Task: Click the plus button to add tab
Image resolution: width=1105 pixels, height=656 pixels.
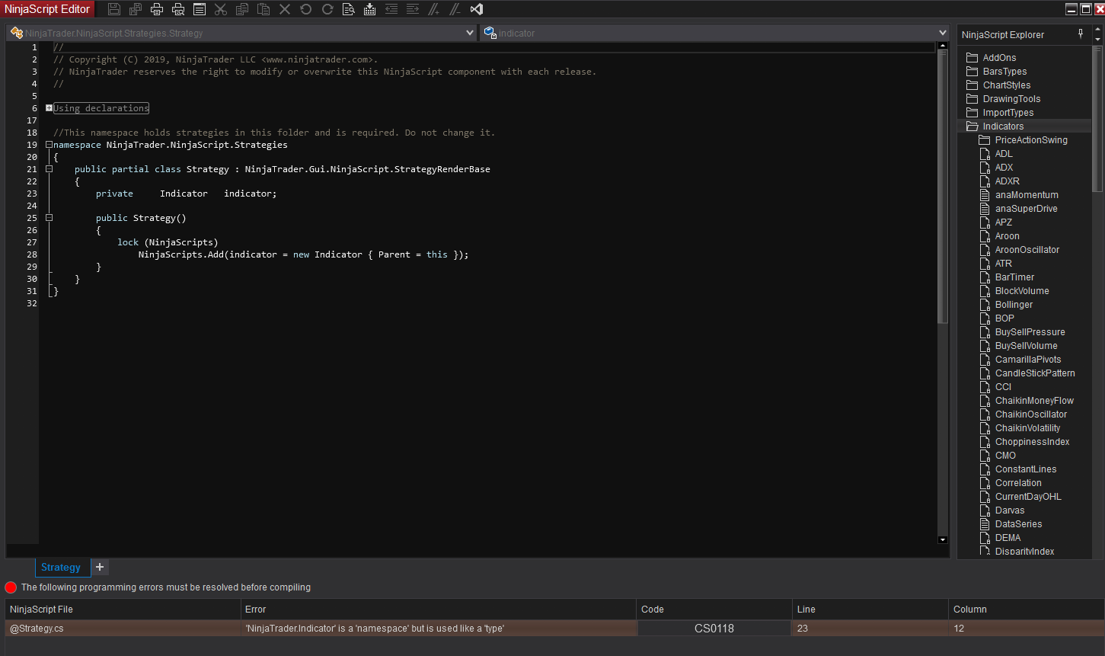Action: click(100, 568)
